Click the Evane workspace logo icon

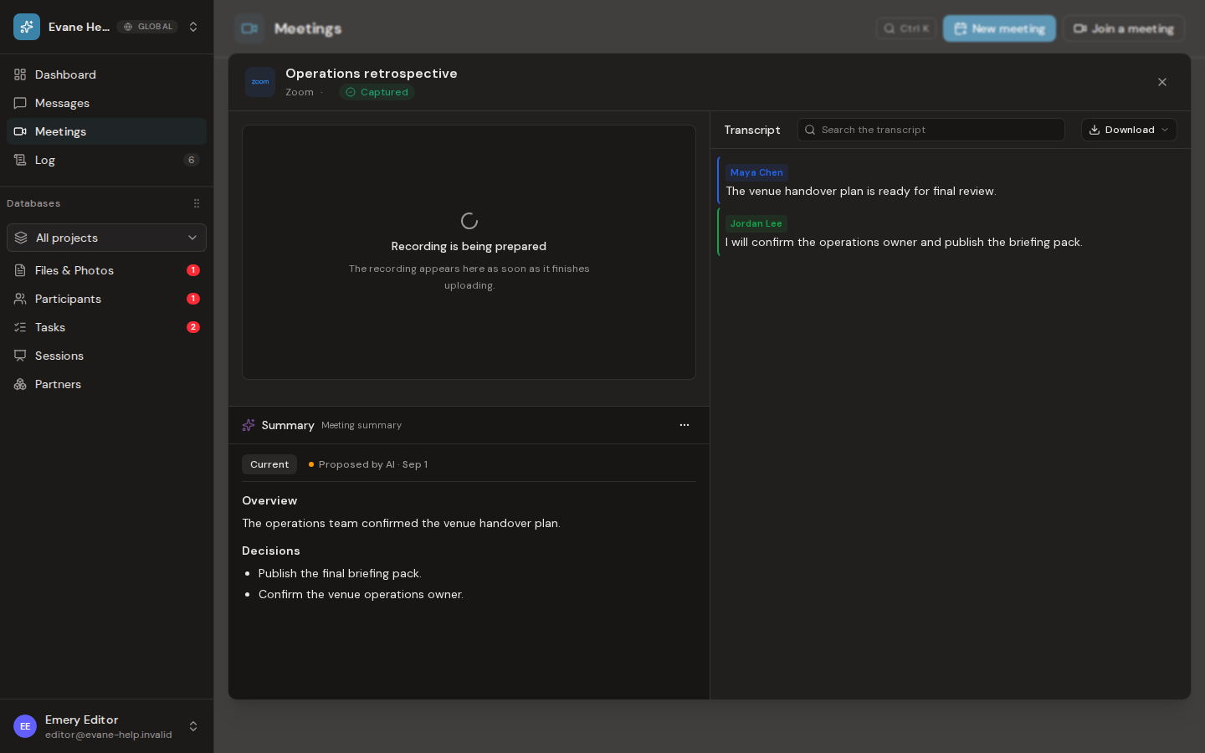(27, 27)
